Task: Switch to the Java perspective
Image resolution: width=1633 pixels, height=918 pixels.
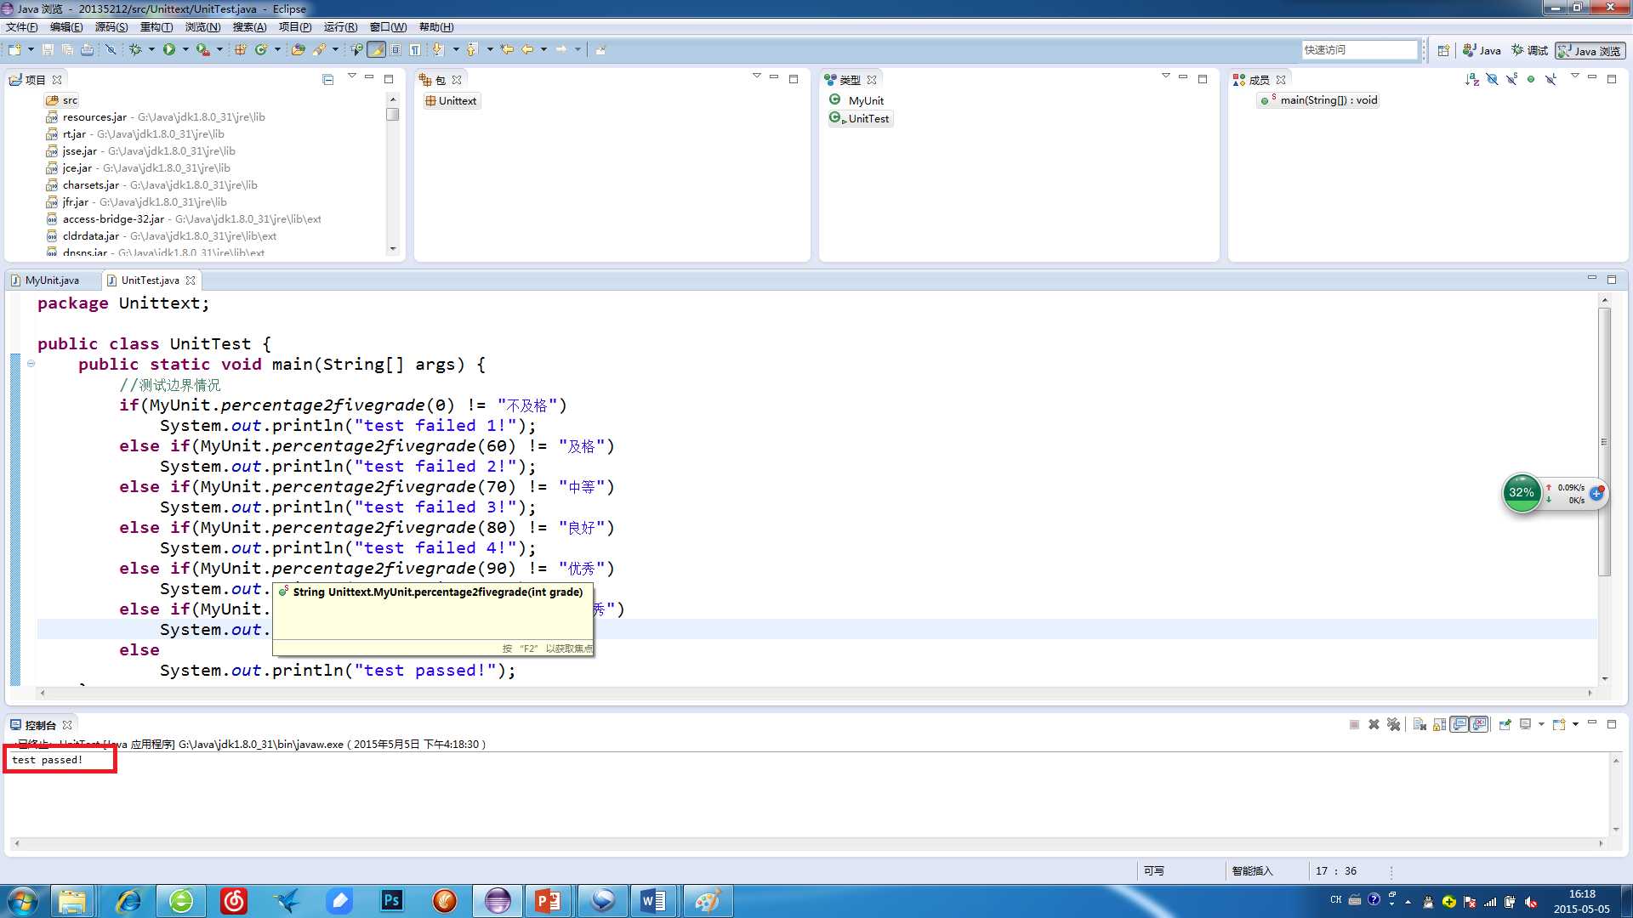Action: 1482,51
